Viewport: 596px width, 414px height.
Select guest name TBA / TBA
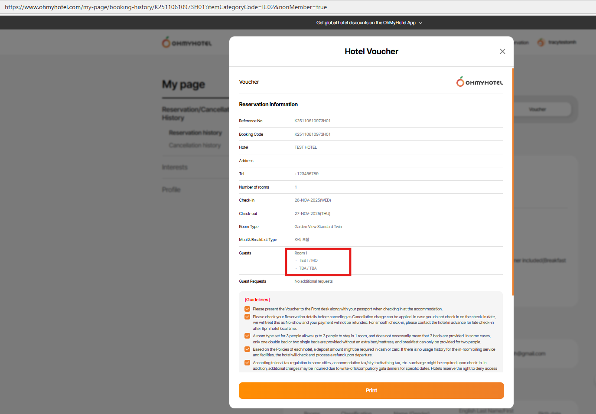click(x=308, y=268)
